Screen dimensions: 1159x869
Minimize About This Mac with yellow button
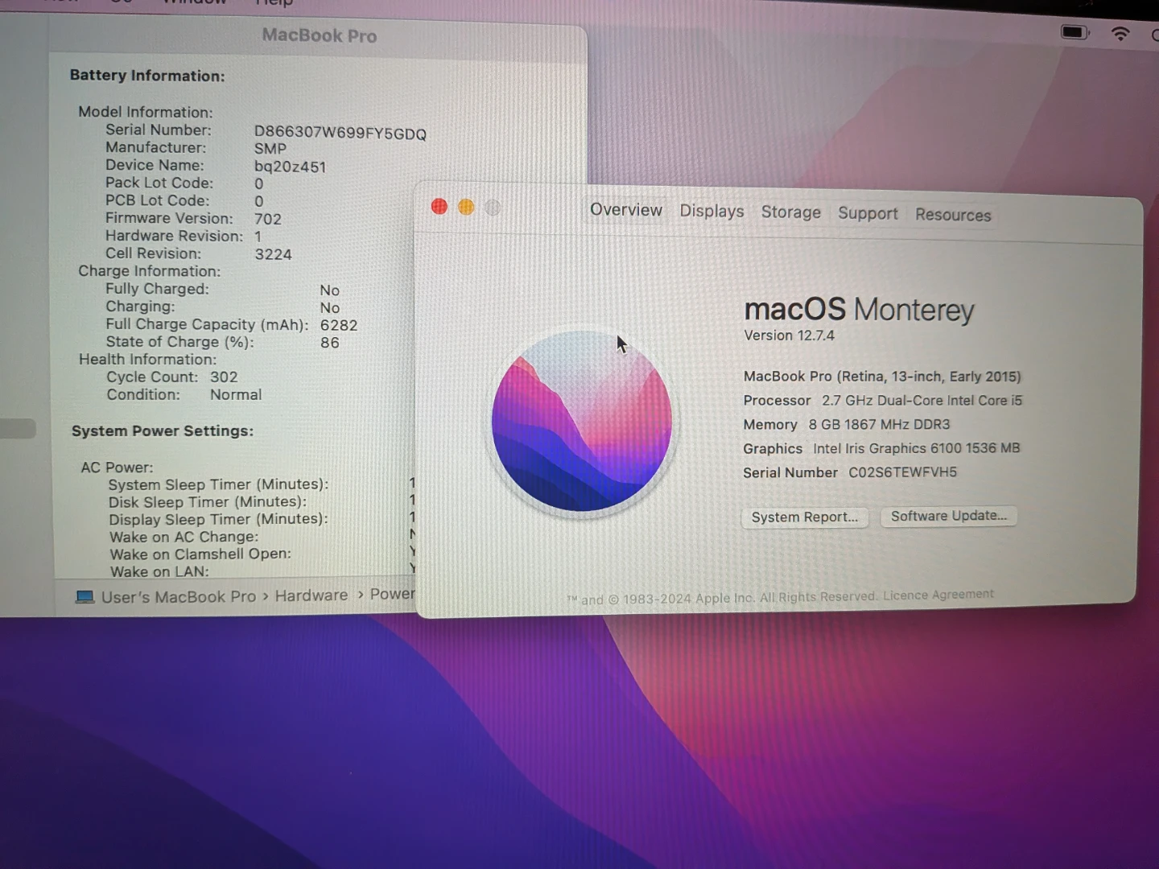pyautogui.click(x=466, y=208)
